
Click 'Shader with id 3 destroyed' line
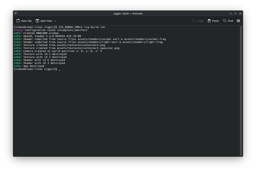tap(44, 63)
